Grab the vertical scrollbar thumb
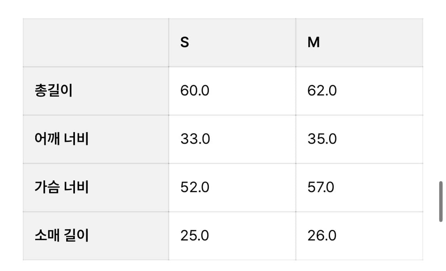 (x=440, y=201)
